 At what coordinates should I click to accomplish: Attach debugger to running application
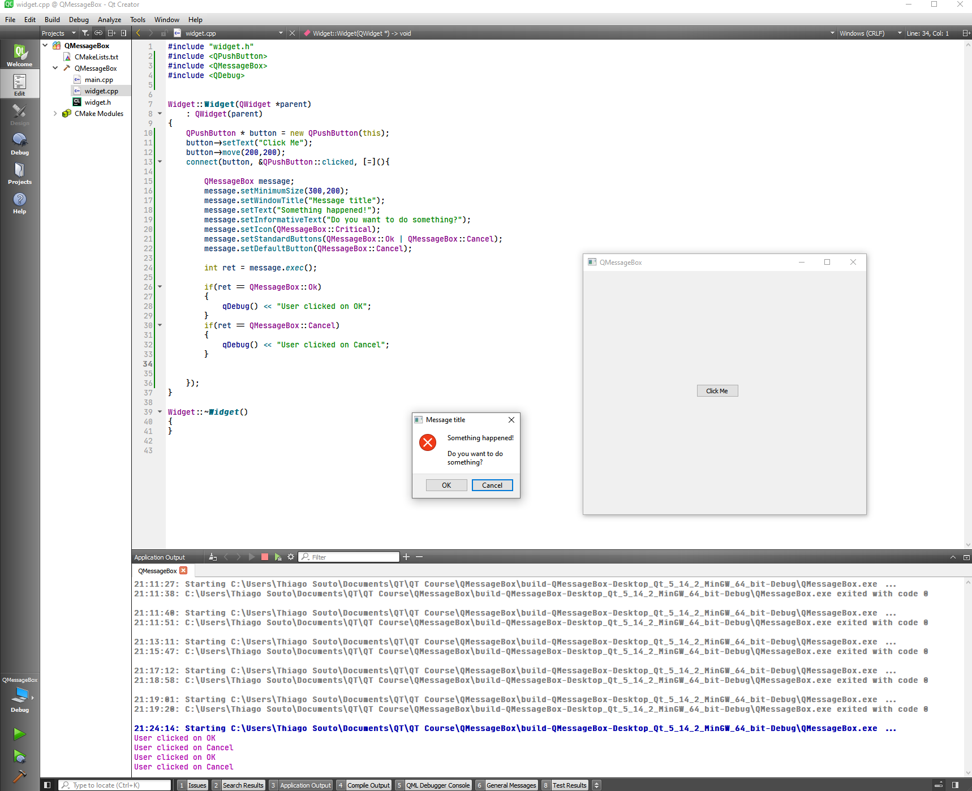coord(278,557)
